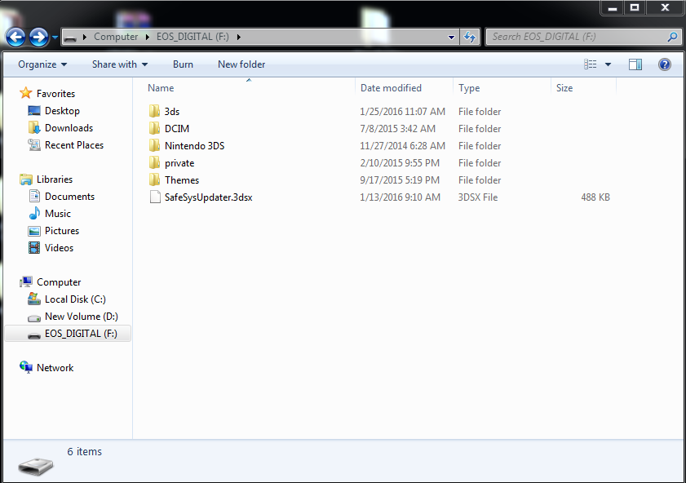The height and width of the screenshot is (483, 686).
Task: Click the Nintendo 3DS folder name
Action: [x=194, y=146]
